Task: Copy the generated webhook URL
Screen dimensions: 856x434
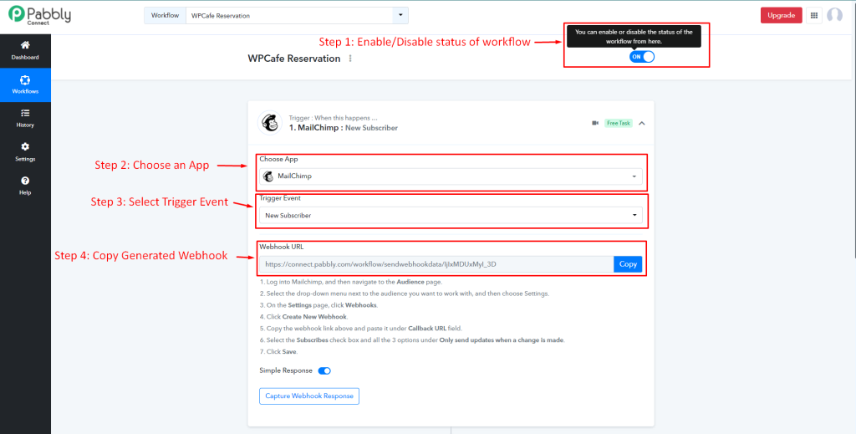Action: pyautogui.click(x=628, y=264)
